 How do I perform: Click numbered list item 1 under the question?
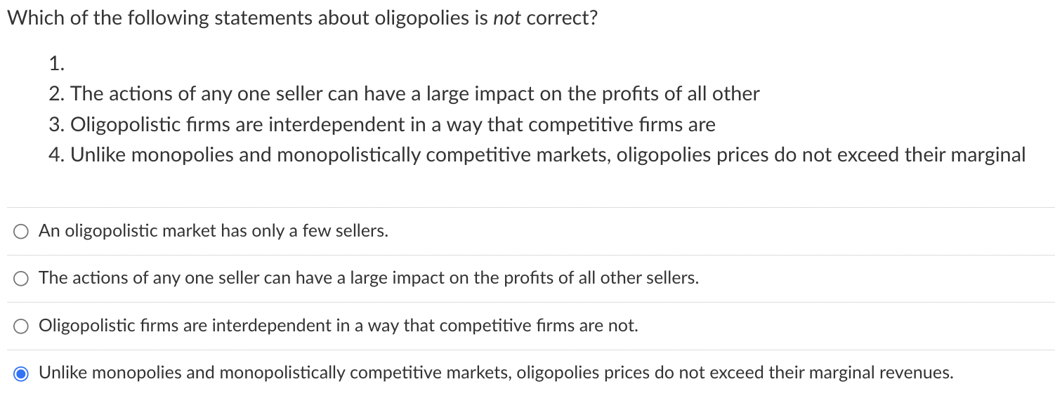coord(55,63)
